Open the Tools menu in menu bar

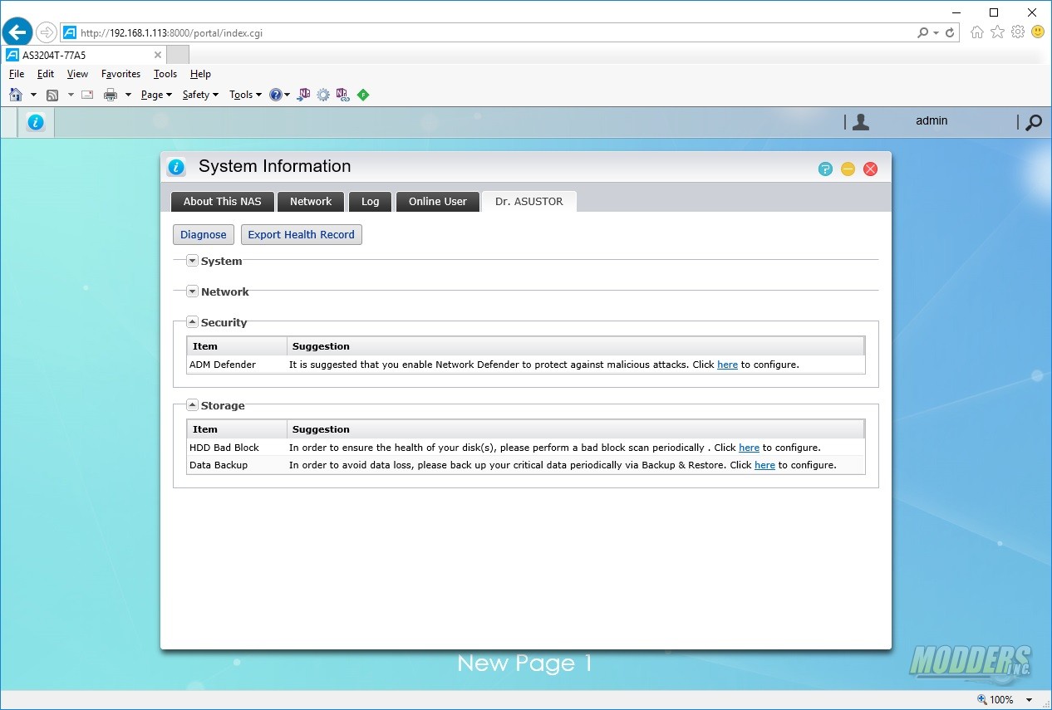[165, 74]
